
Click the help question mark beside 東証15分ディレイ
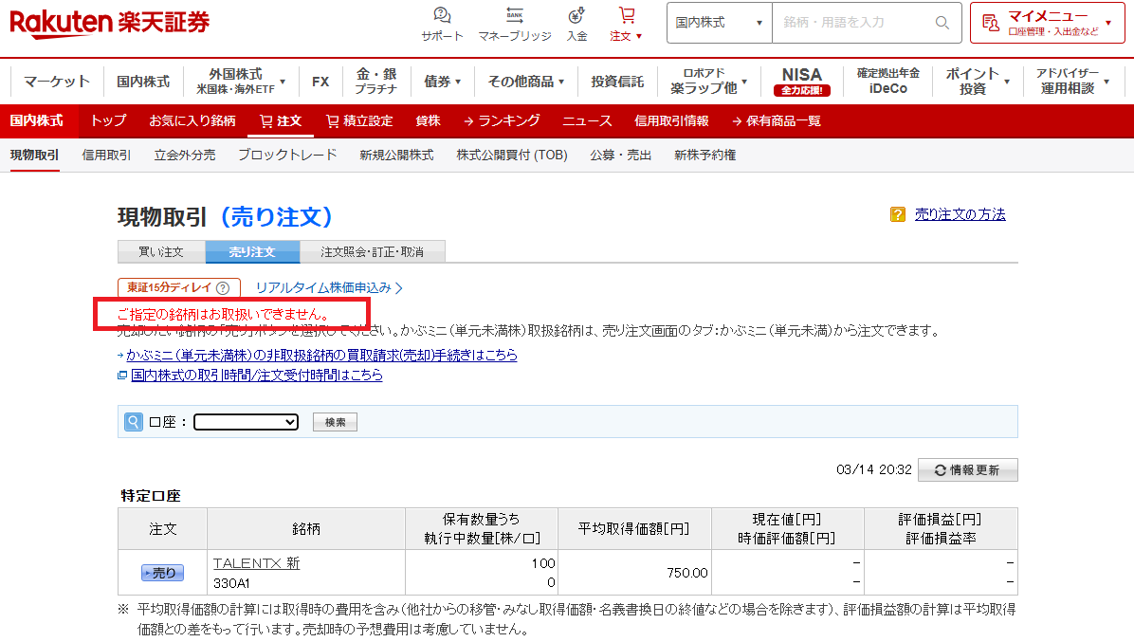click(223, 288)
